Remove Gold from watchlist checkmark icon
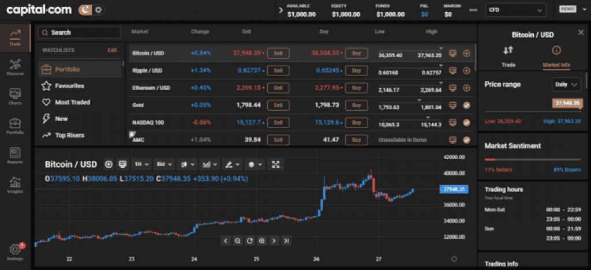591x270 pixels. click(x=466, y=105)
